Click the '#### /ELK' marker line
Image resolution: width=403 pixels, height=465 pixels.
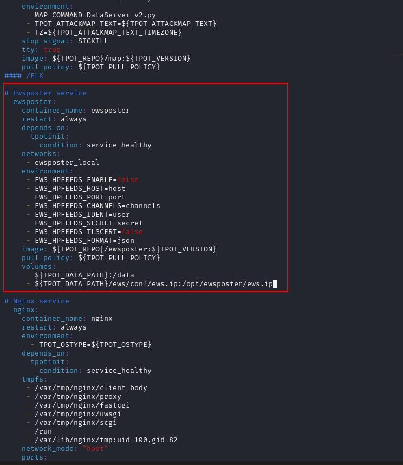click(x=24, y=76)
